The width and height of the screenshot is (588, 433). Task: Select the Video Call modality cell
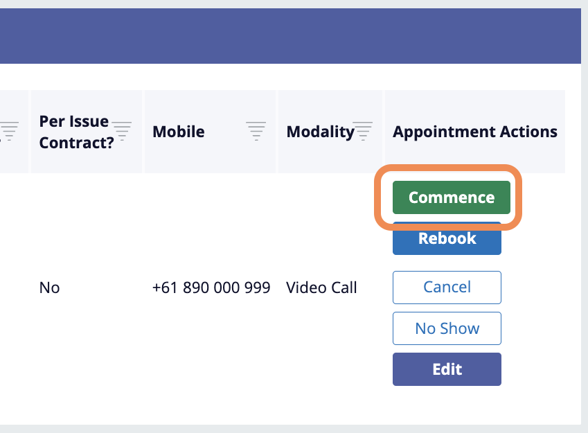tap(321, 288)
